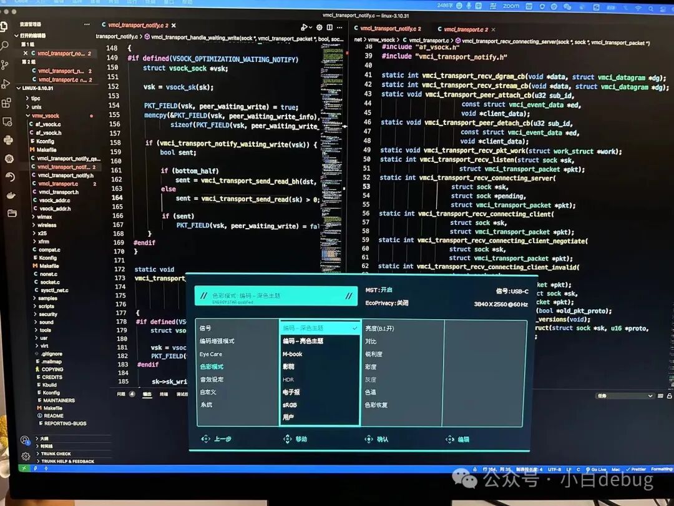Toggle Go Live in the status bar
This screenshot has height=506, width=674.
tap(596, 469)
